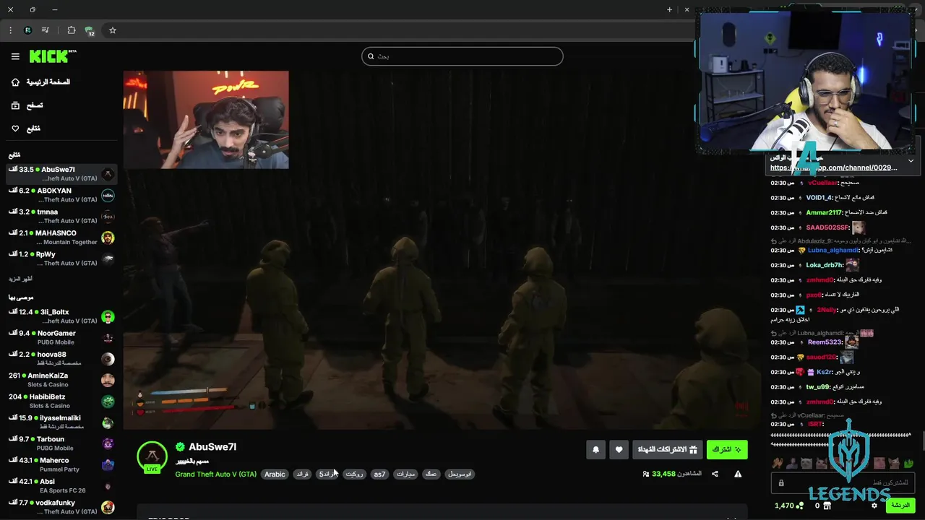Click the stream video player
The image size is (925, 520).
click(x=441, y=249)
